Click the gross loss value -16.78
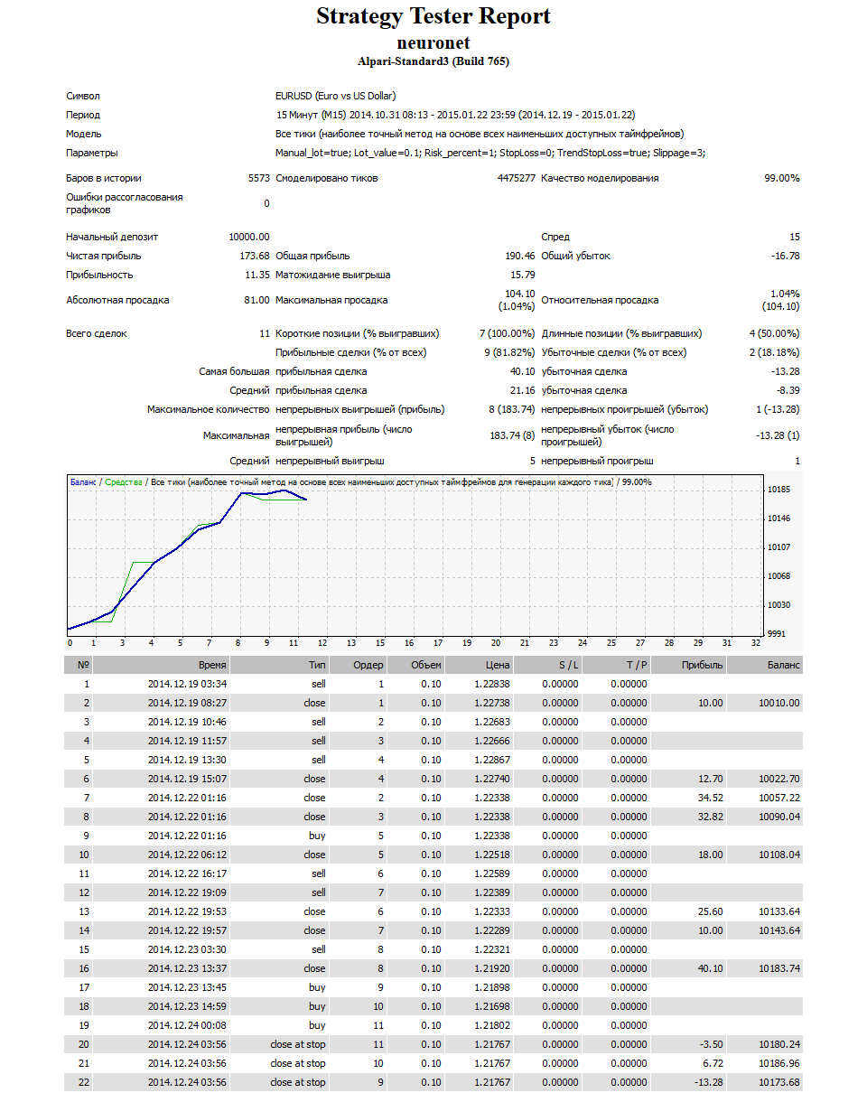The image size is (867, 1093). [785, 256]
